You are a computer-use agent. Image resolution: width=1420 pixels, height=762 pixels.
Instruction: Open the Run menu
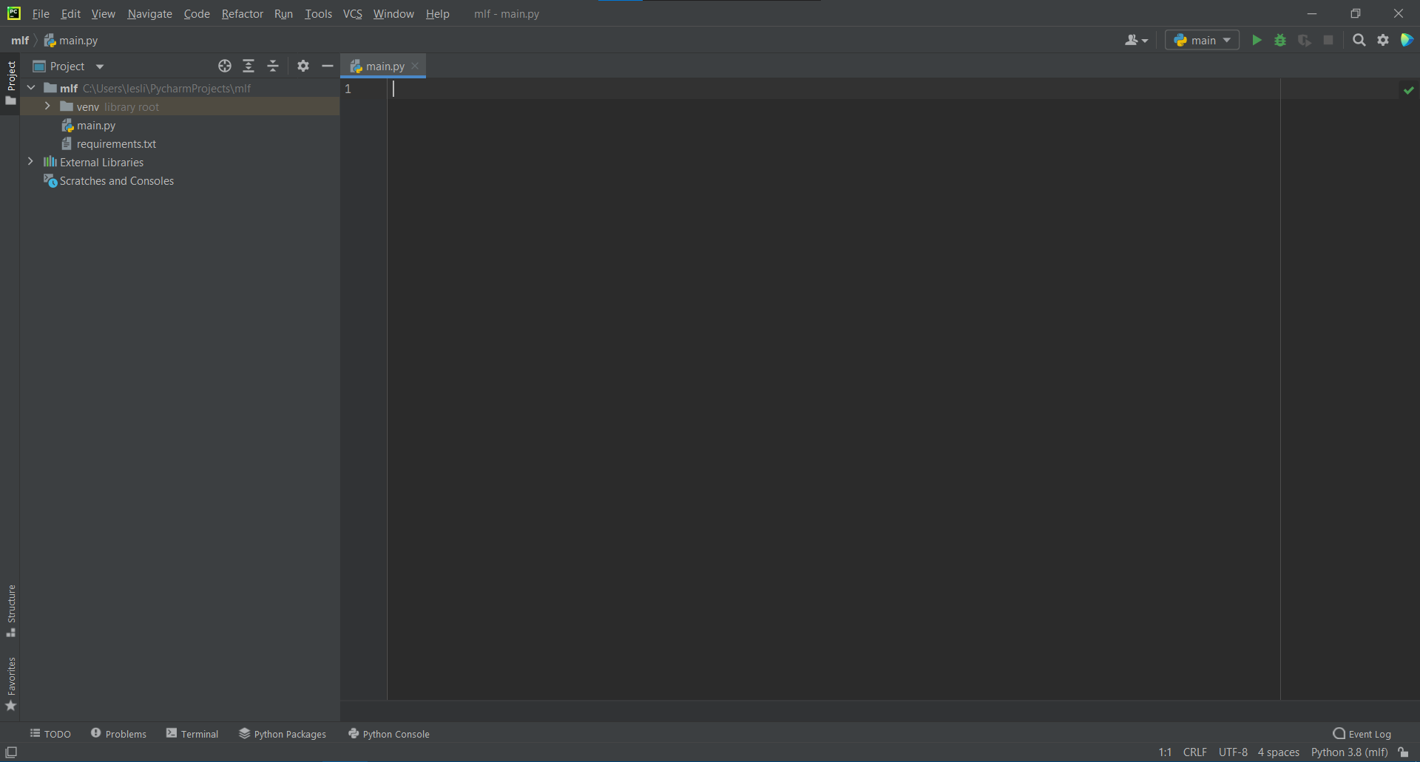pos(283,14)
